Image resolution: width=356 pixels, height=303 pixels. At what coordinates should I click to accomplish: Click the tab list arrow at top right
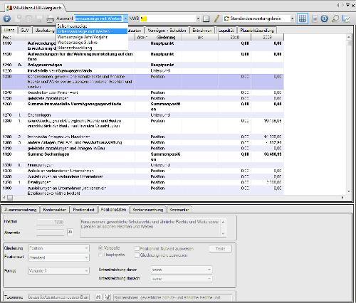(x=347, y=5)
